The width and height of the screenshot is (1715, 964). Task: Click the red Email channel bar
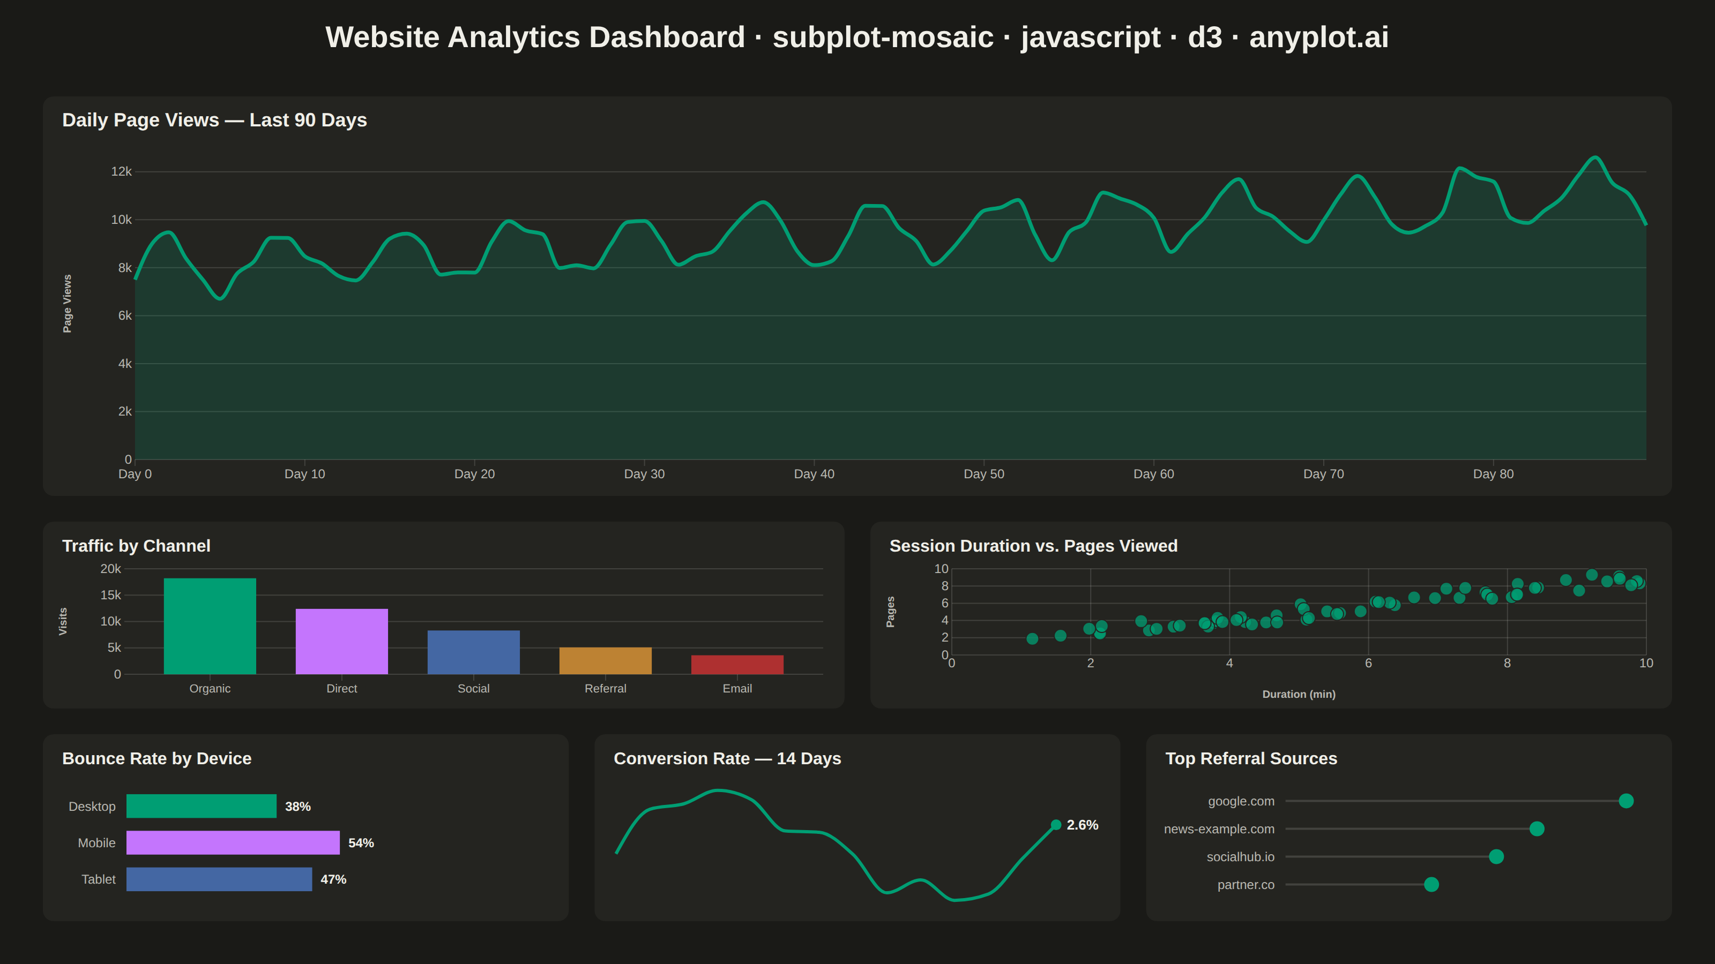pos(737,665)
